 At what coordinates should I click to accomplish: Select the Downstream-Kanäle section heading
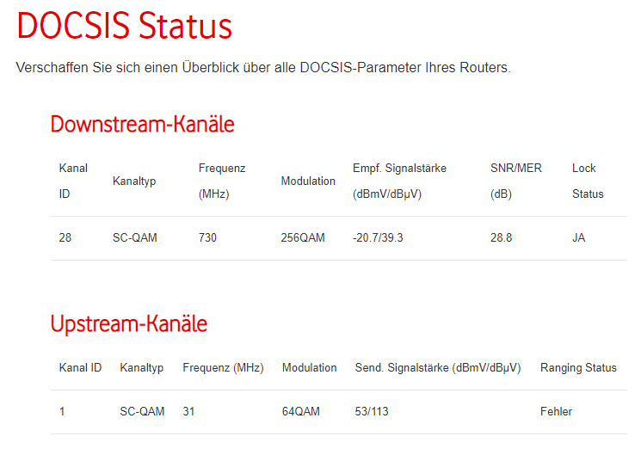tap(142, 124)
